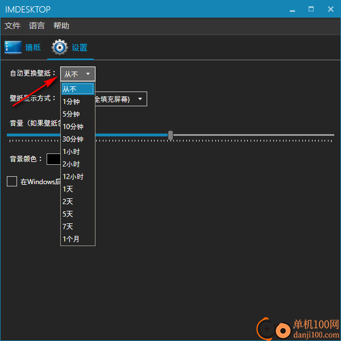Viewport: 341px width, 341px height.
Task: Open the 帮助 menu
Action: [61, 26]
